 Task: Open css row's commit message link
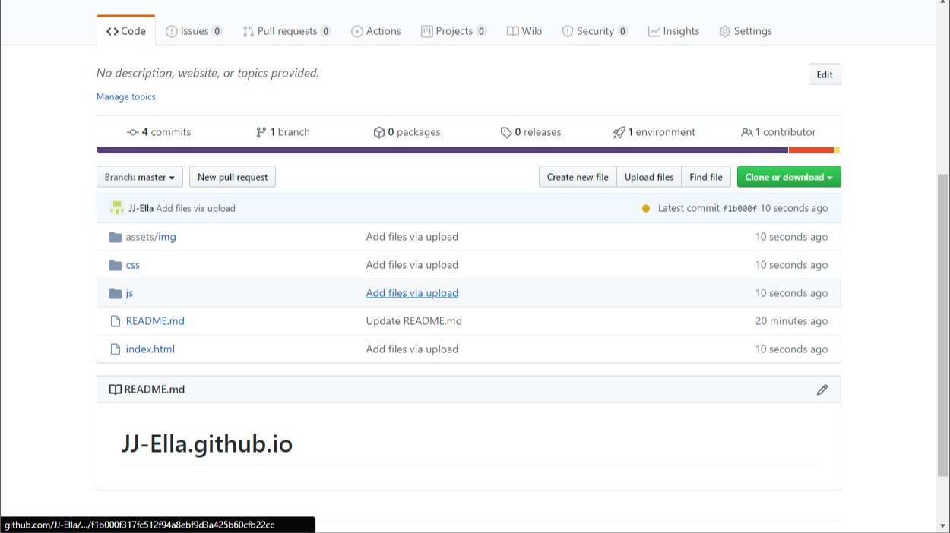[x=412, y=265]
